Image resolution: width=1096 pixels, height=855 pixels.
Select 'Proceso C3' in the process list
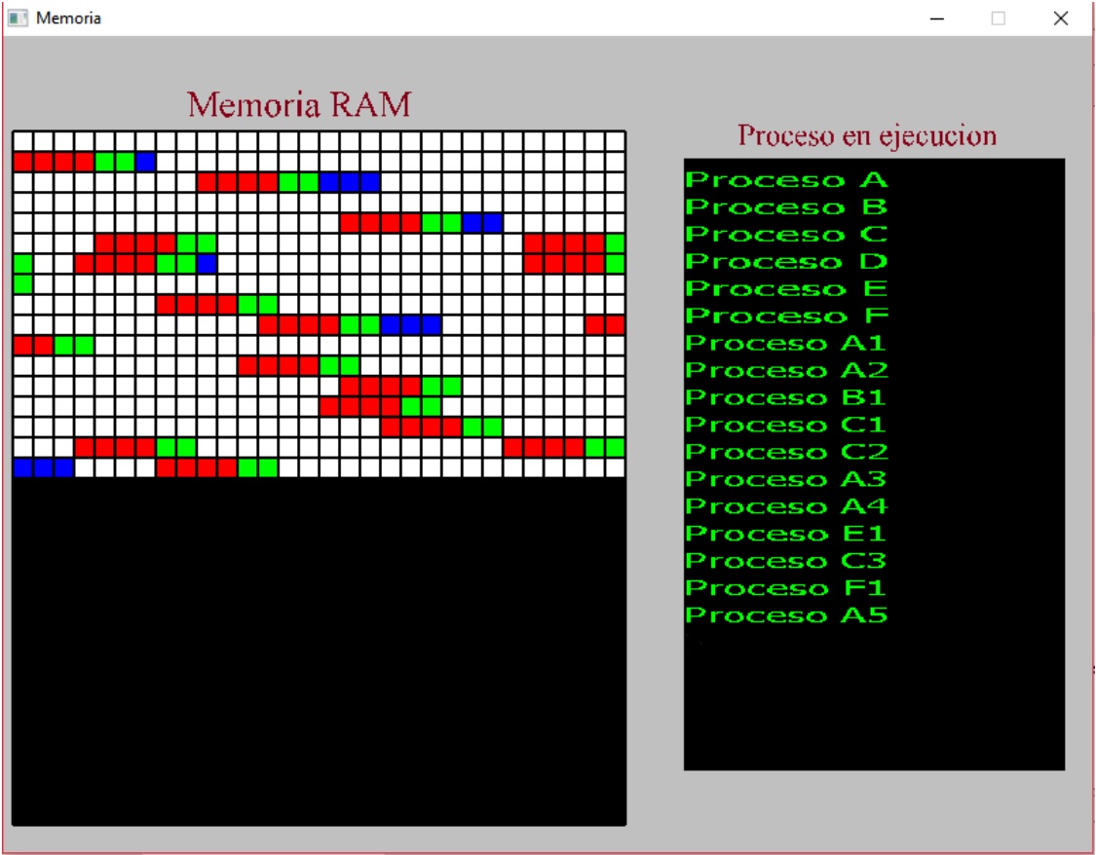coord(786,561)
